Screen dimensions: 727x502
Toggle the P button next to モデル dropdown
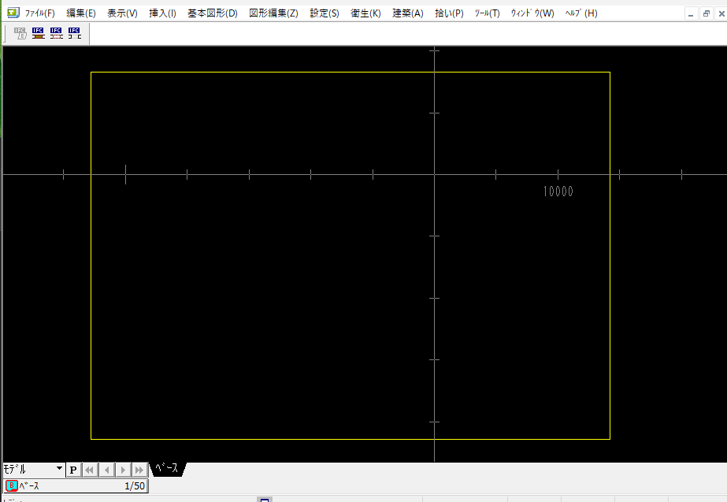(72, 470)
